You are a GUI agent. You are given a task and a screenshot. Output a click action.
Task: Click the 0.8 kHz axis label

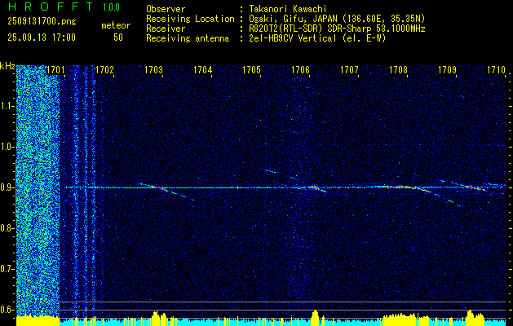tap(7, 228)
